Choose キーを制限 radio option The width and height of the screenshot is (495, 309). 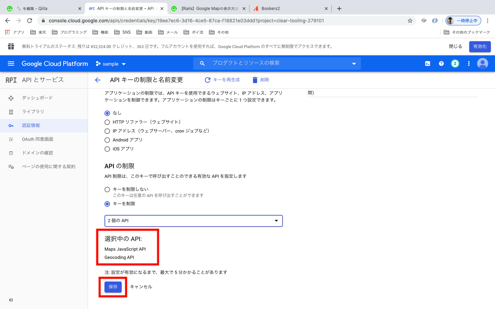point(107,204)
